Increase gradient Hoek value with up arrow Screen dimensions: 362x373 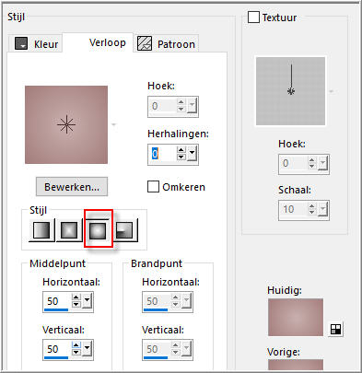181,102
